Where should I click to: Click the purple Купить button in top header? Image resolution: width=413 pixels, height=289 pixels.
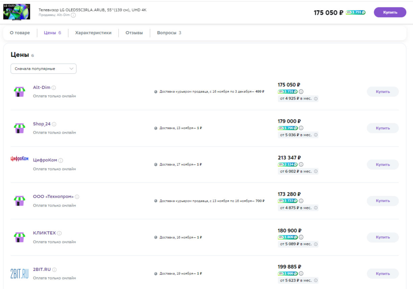click(x=390, y=12)
